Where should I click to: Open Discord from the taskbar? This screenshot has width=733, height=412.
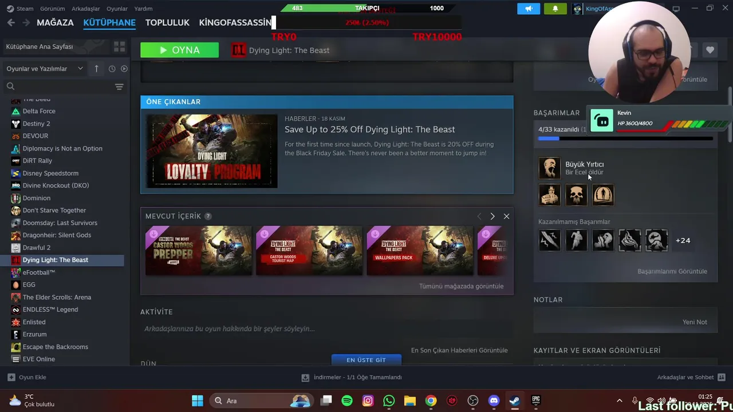click(x=494, y=401)
